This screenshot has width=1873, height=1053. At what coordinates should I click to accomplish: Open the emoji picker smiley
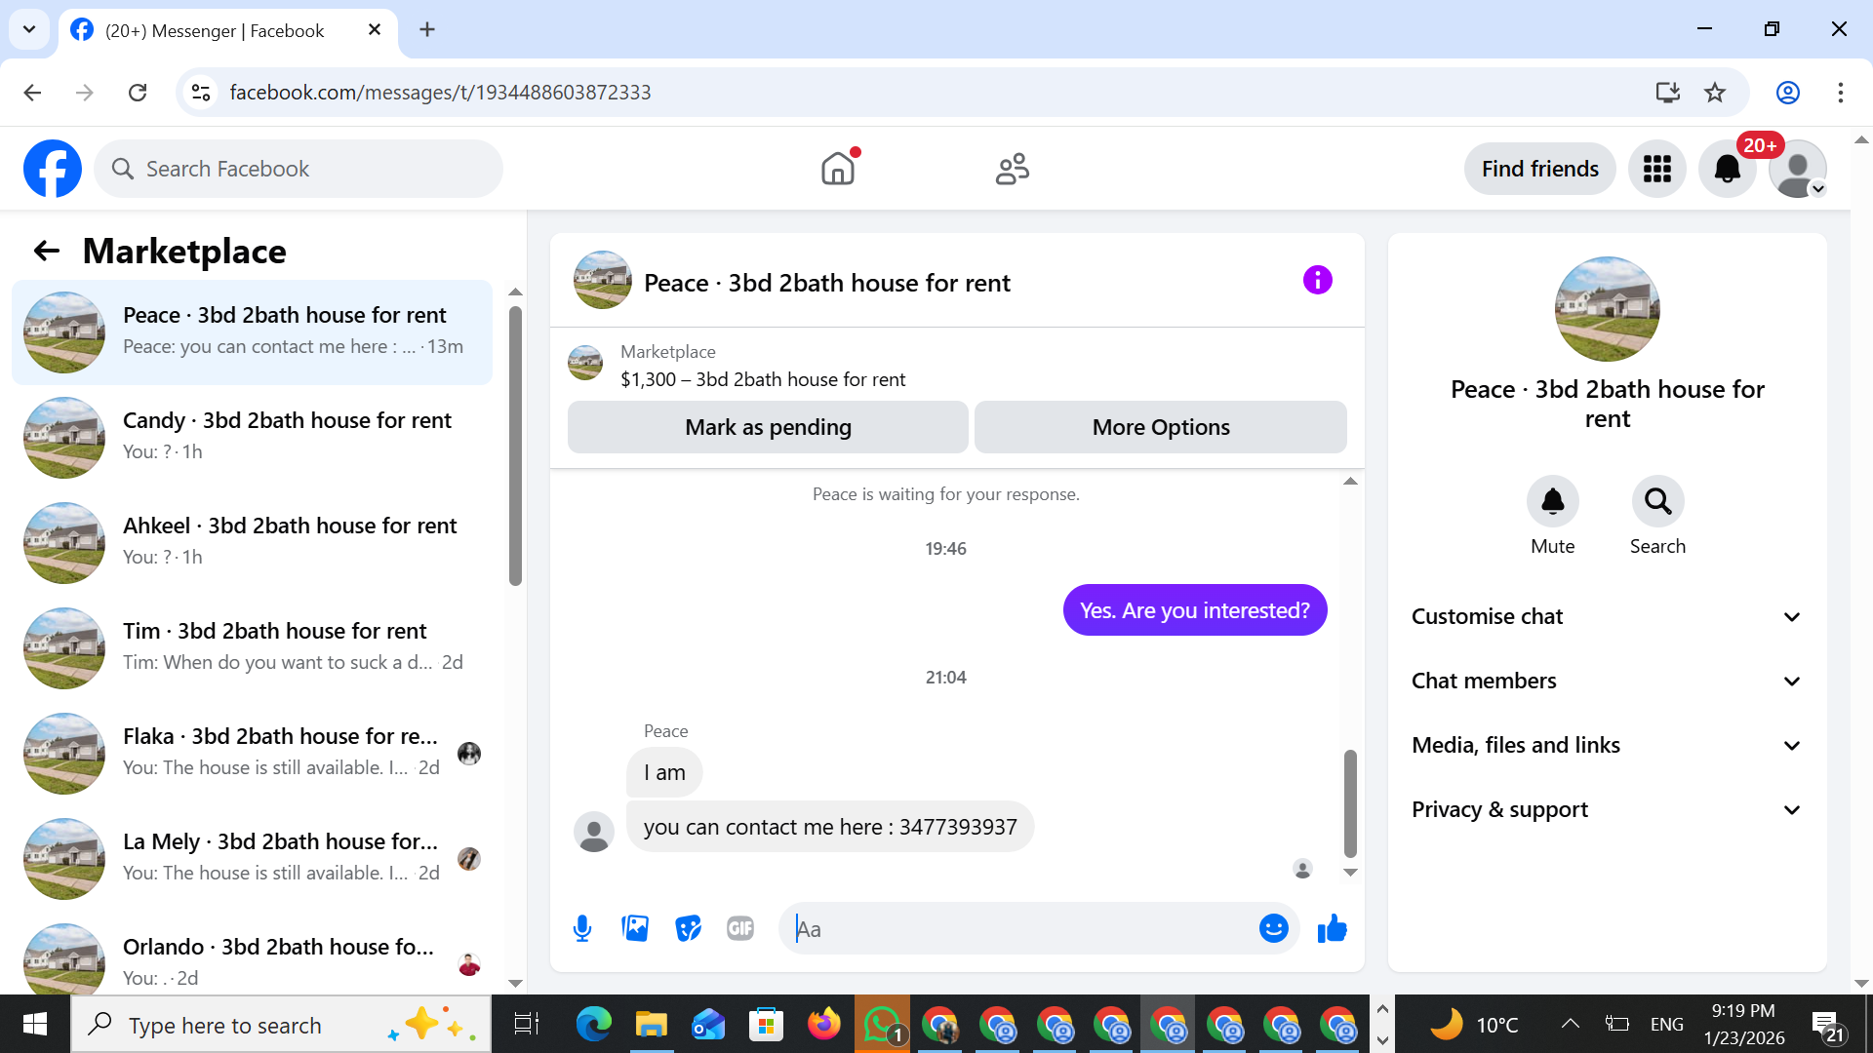pos(1273,928)
